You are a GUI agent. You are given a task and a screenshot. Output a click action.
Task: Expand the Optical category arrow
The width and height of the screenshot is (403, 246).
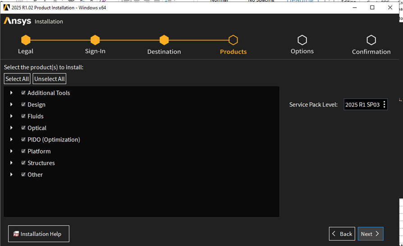11,128
